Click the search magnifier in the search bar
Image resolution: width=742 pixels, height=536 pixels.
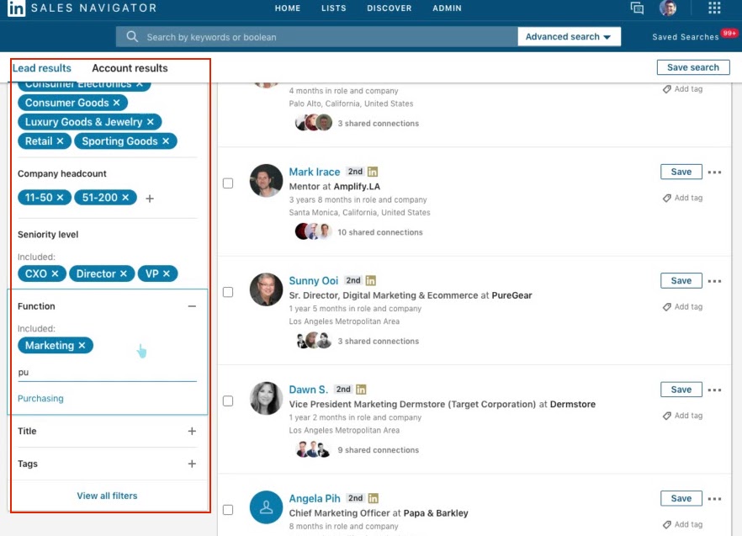tap(132, 36)
